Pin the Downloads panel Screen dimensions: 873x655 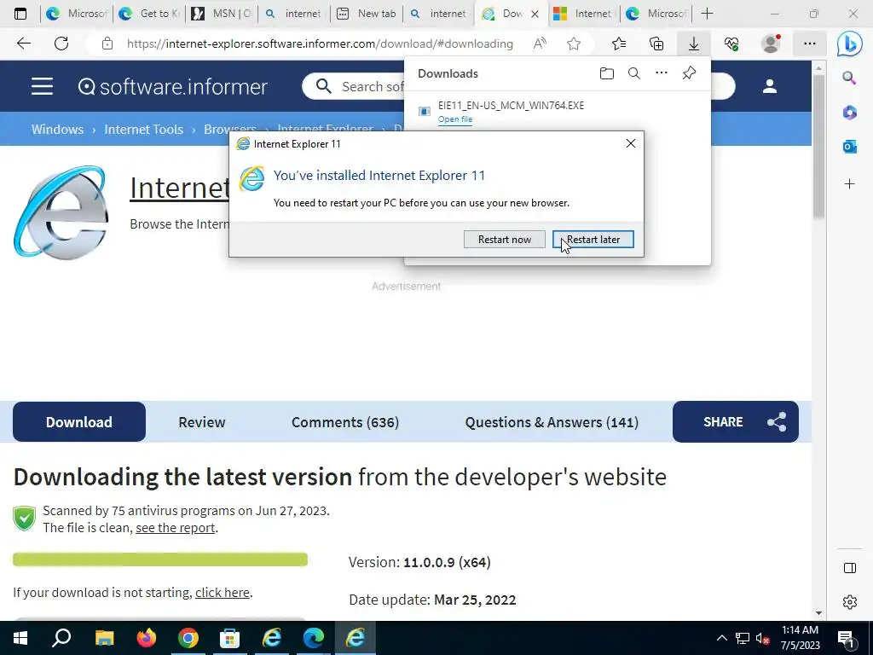click(x=689, y=73)
